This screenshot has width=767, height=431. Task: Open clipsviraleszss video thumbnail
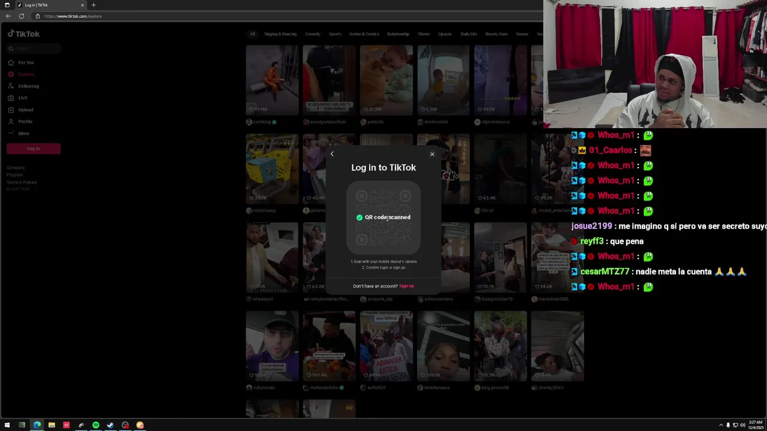click(500, 80)
